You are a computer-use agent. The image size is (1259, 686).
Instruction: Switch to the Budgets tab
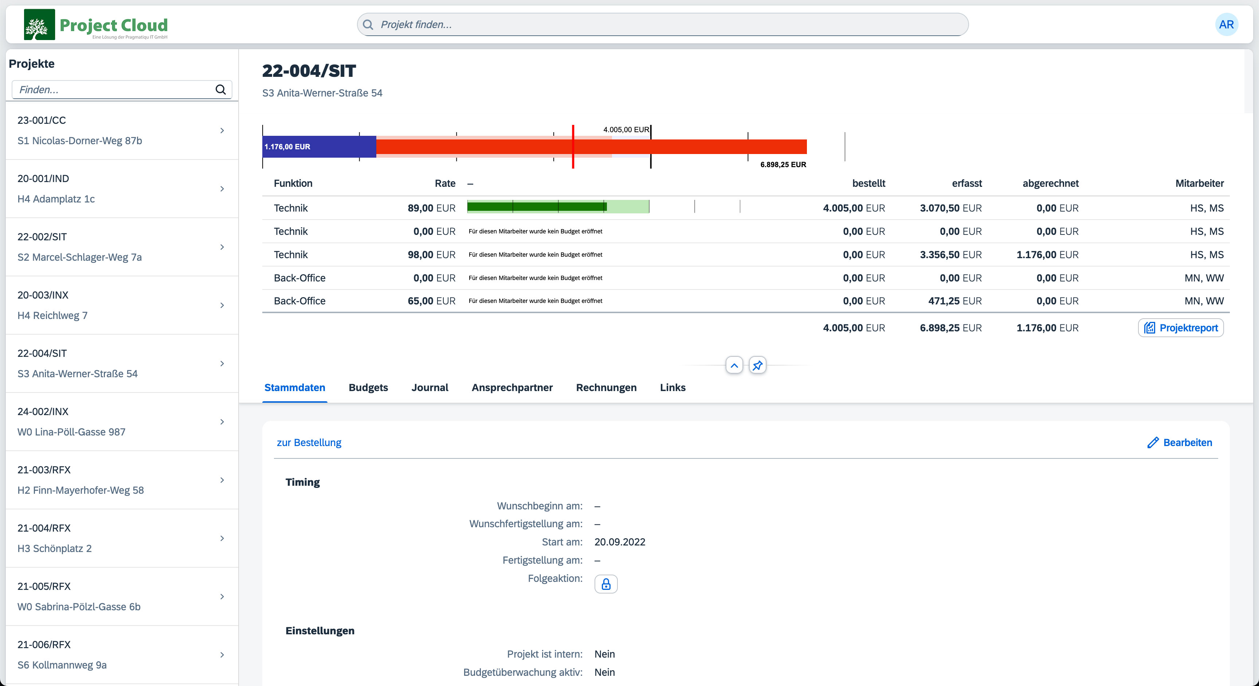pos(368,387)
